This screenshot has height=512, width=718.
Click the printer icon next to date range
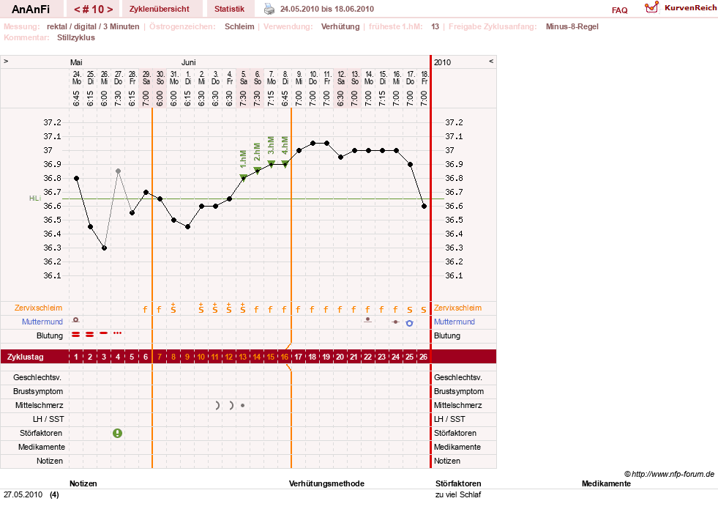click(269, 9)
